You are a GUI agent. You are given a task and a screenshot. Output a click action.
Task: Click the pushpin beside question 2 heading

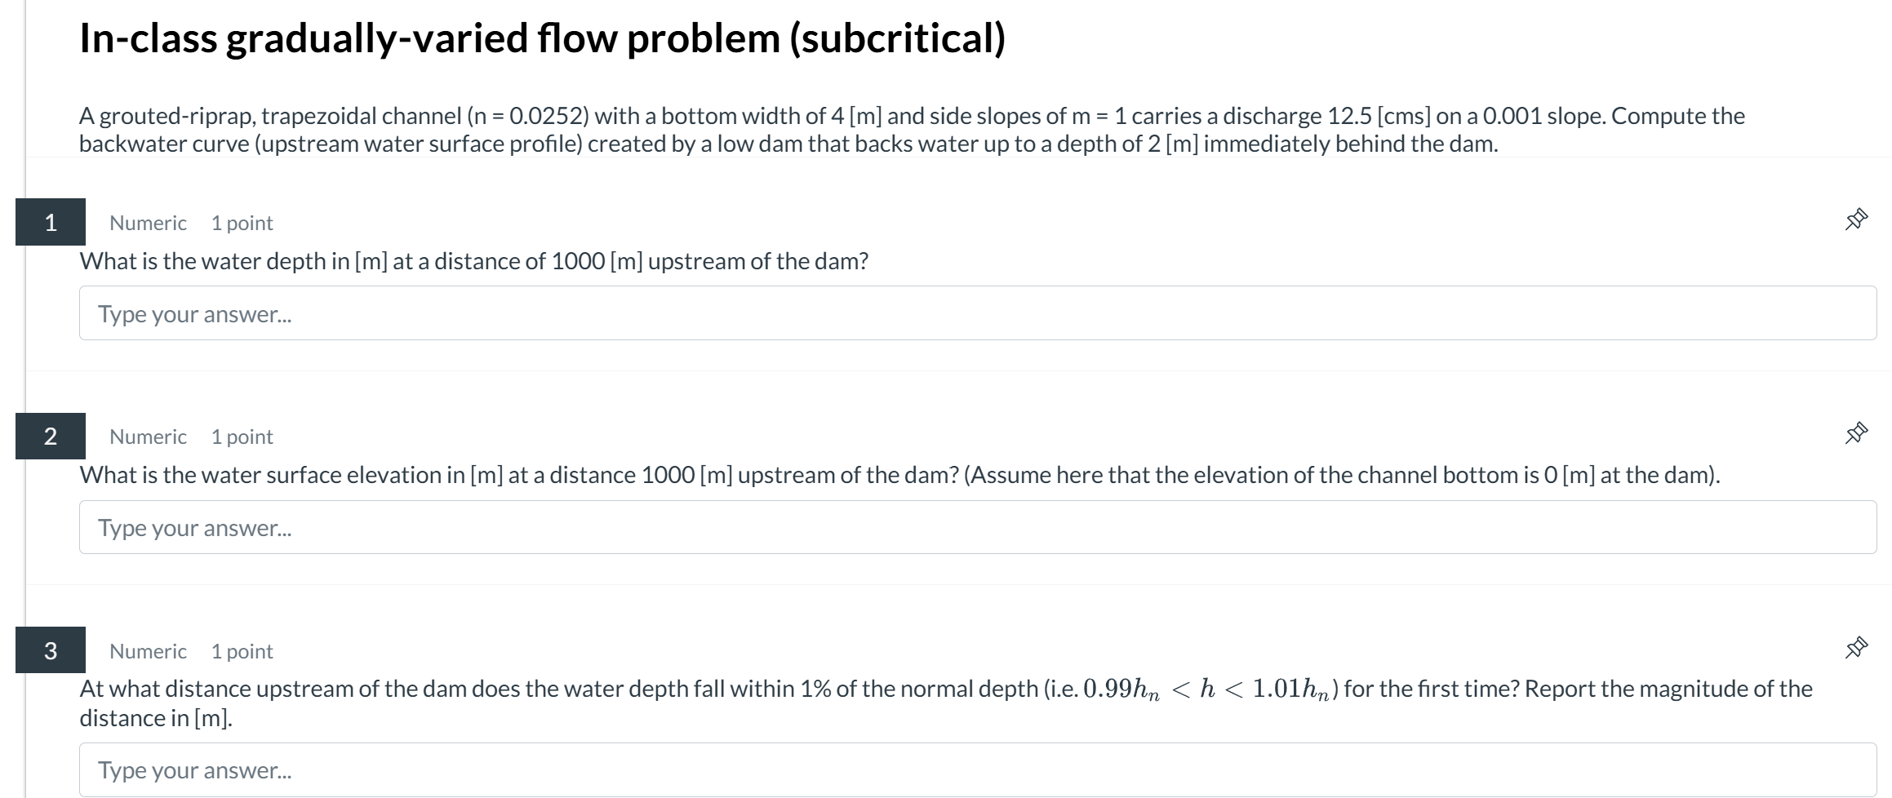(x=1854, y=433)
